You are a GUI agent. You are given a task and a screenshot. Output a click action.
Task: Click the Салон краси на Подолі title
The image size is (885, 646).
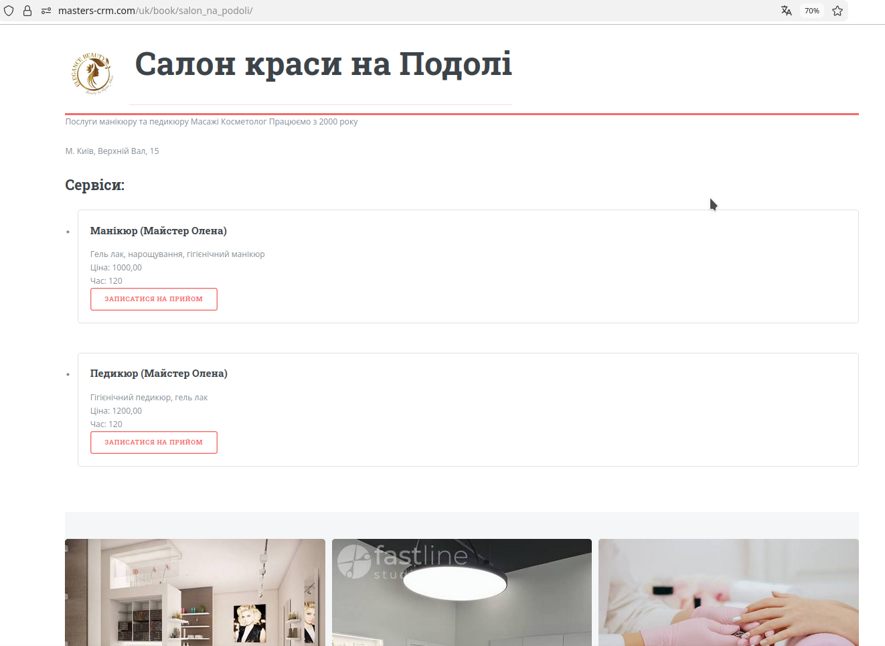[x=323, y=64]
